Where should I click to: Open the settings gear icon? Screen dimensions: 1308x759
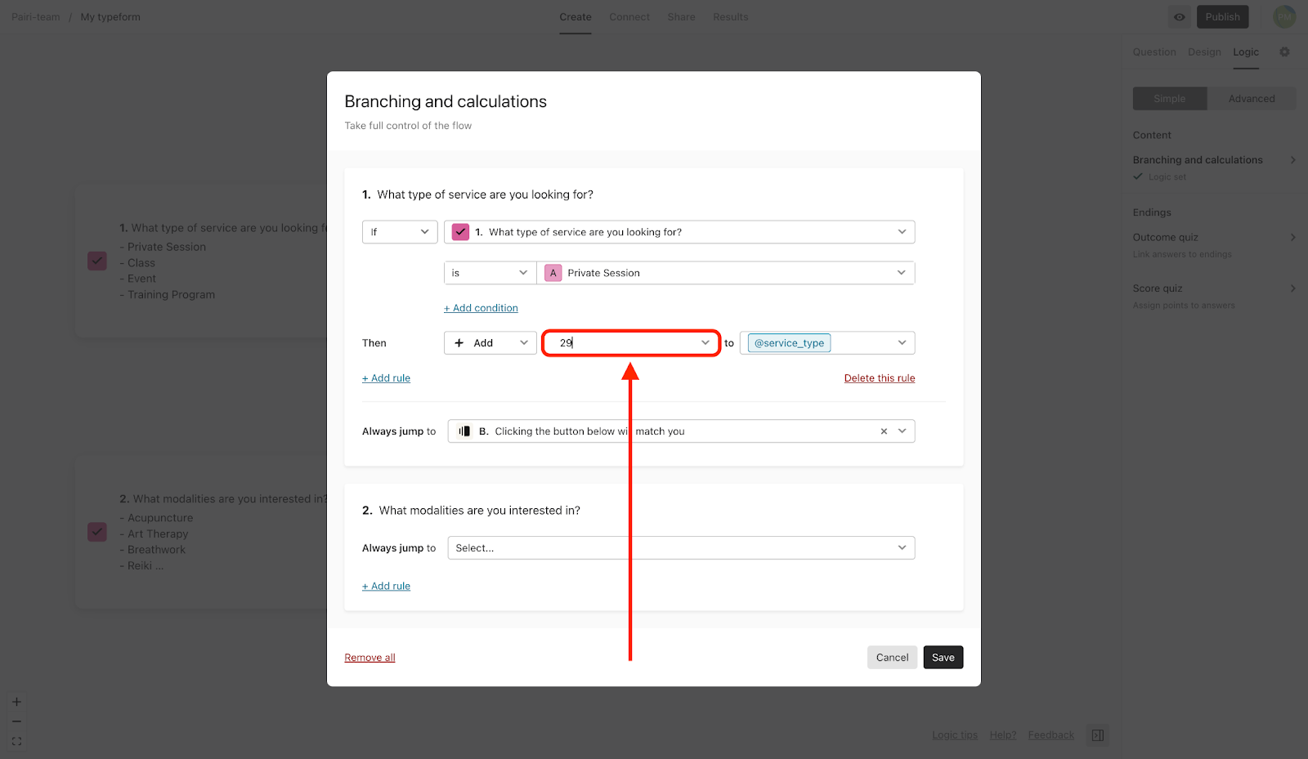(1284, 52)
